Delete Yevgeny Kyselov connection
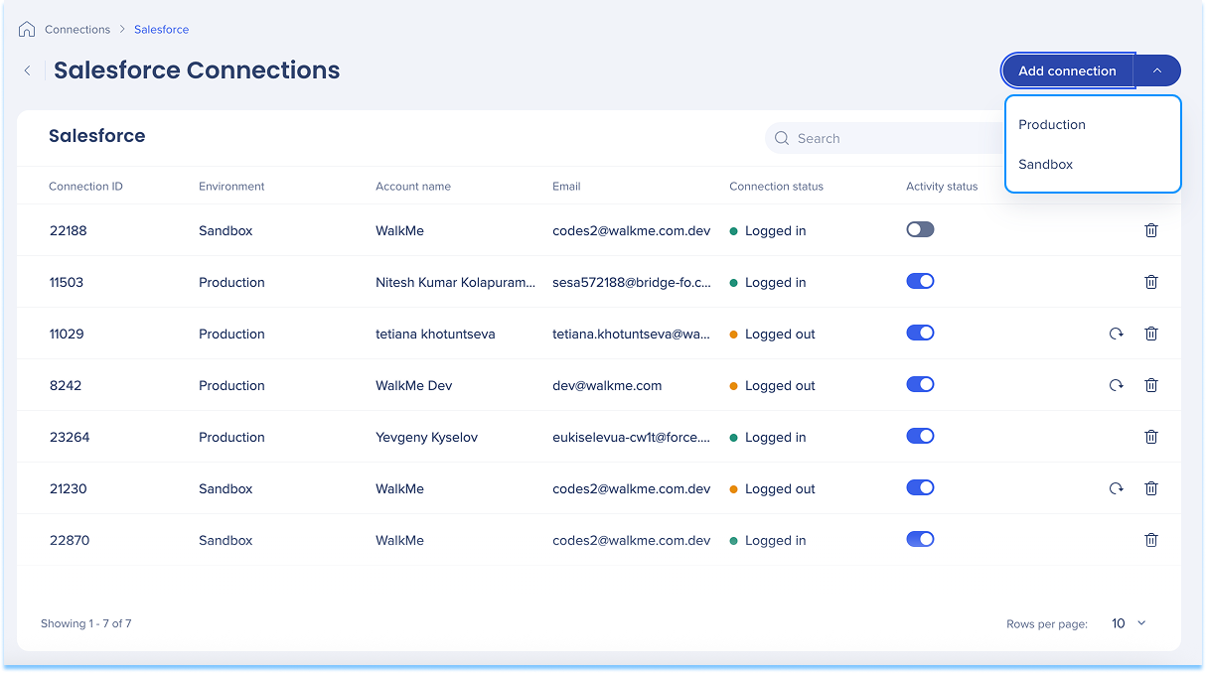This screenshot has width=1206, height=673. coord(1150,437)
